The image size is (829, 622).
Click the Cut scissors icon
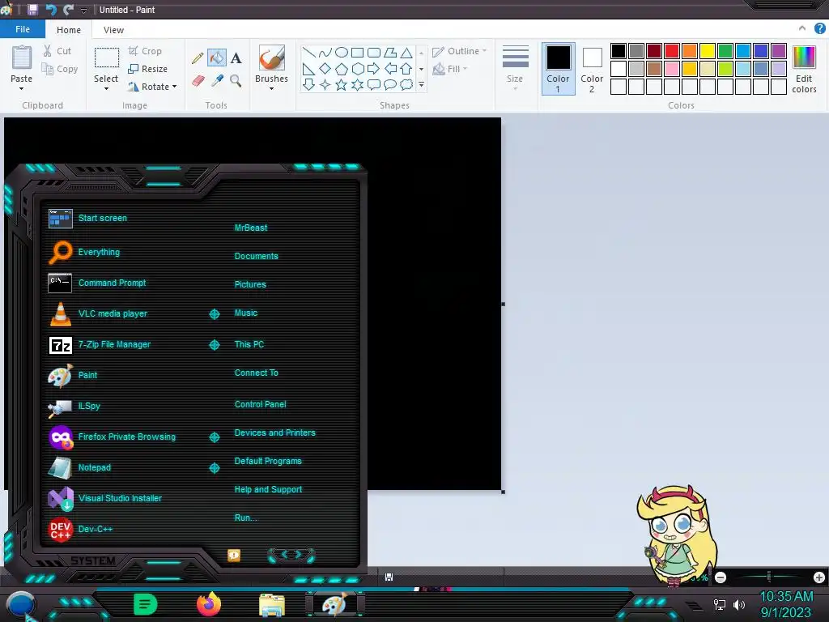point(48,51)
